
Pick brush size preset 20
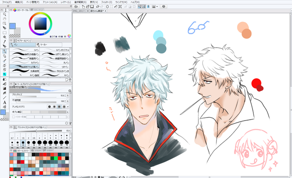(x=34, y=143)
